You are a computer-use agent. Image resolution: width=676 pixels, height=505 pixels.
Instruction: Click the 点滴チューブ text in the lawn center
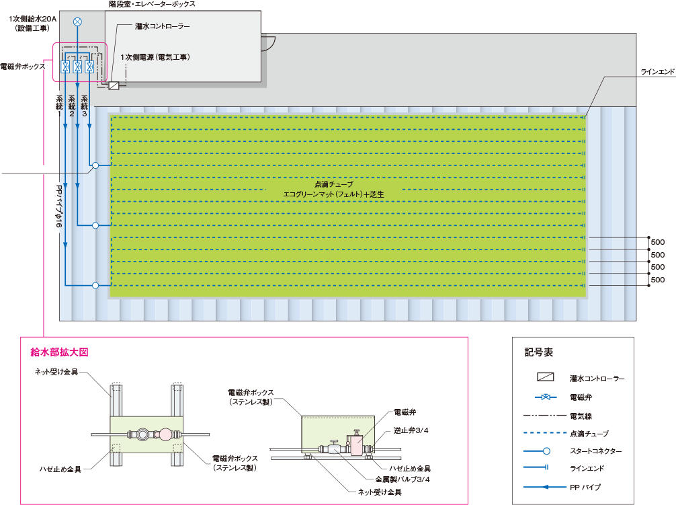pyautogui.click(x=334, y=184)
